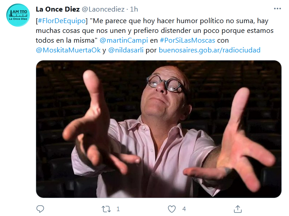
Task: Open the reply speech bubble icon
Action: [x=40, y=209]
